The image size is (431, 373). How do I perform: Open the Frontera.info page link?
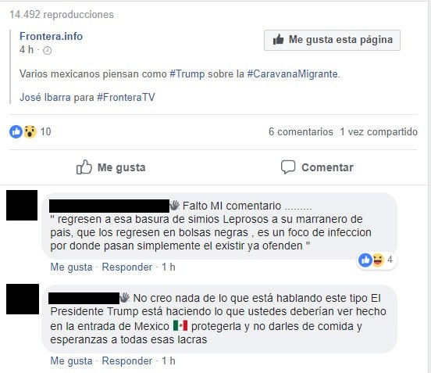tap(51, 36)
